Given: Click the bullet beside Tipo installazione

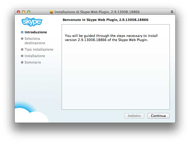Looking at the screenshot, I should point(22,50).
